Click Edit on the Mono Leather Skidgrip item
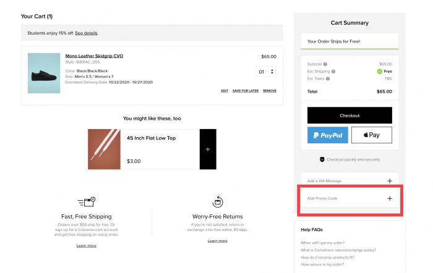433x273 pixels. click(x=225, y=91)
